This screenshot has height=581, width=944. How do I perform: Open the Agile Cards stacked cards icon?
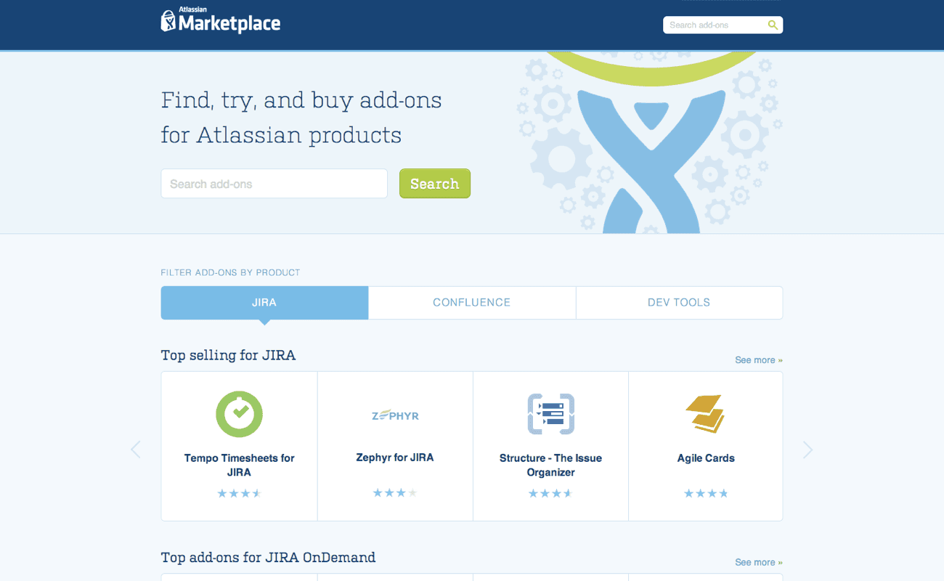pyautogui.click(x=706, y=413)
